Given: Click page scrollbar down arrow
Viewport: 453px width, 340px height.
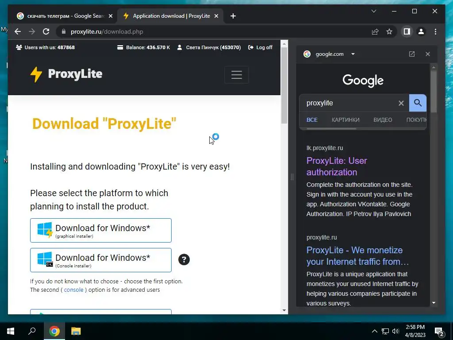Looking at the screenshot, I should coord(284,310).
